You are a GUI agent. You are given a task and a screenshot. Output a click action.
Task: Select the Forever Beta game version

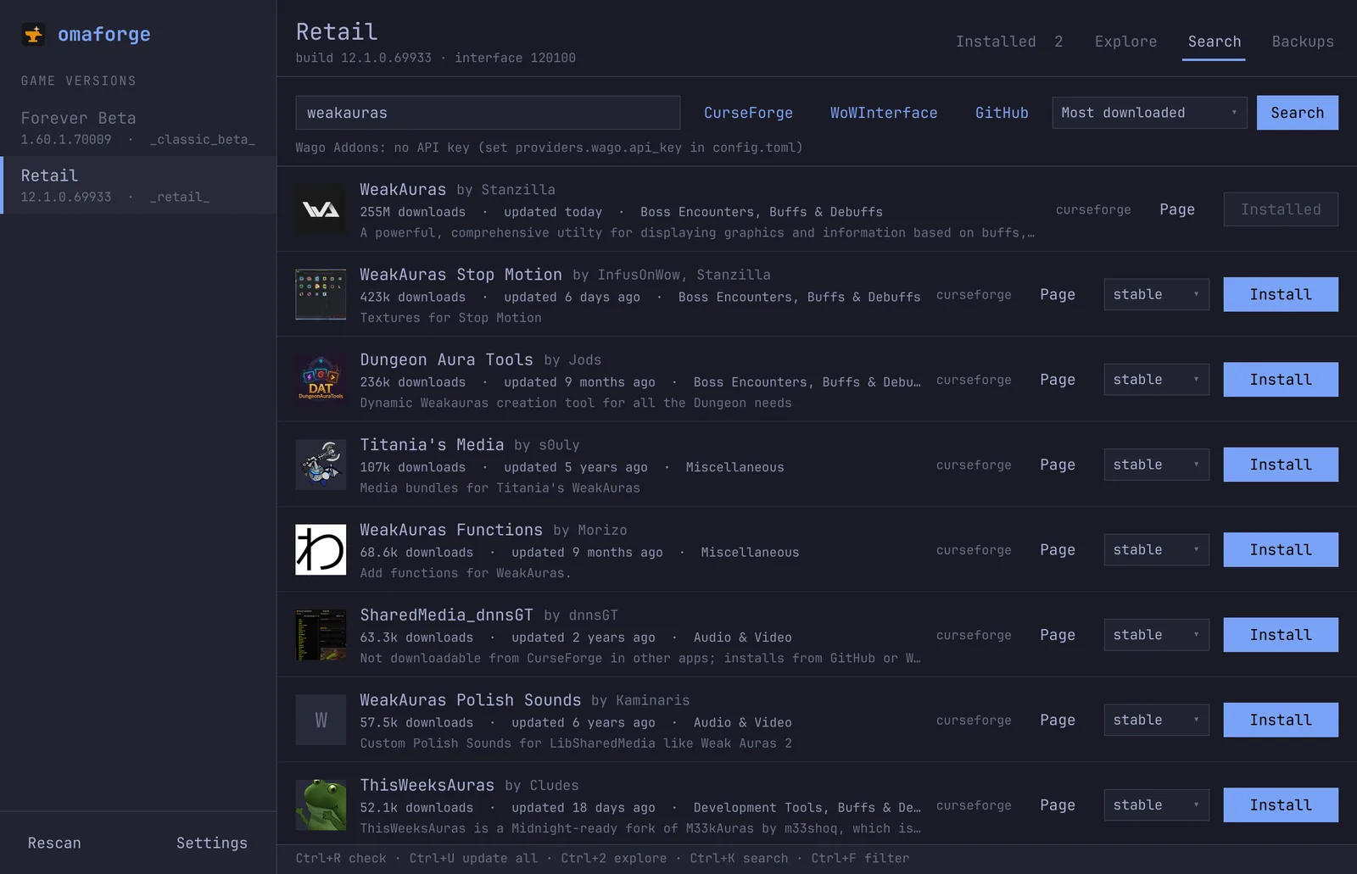(138, 127)
